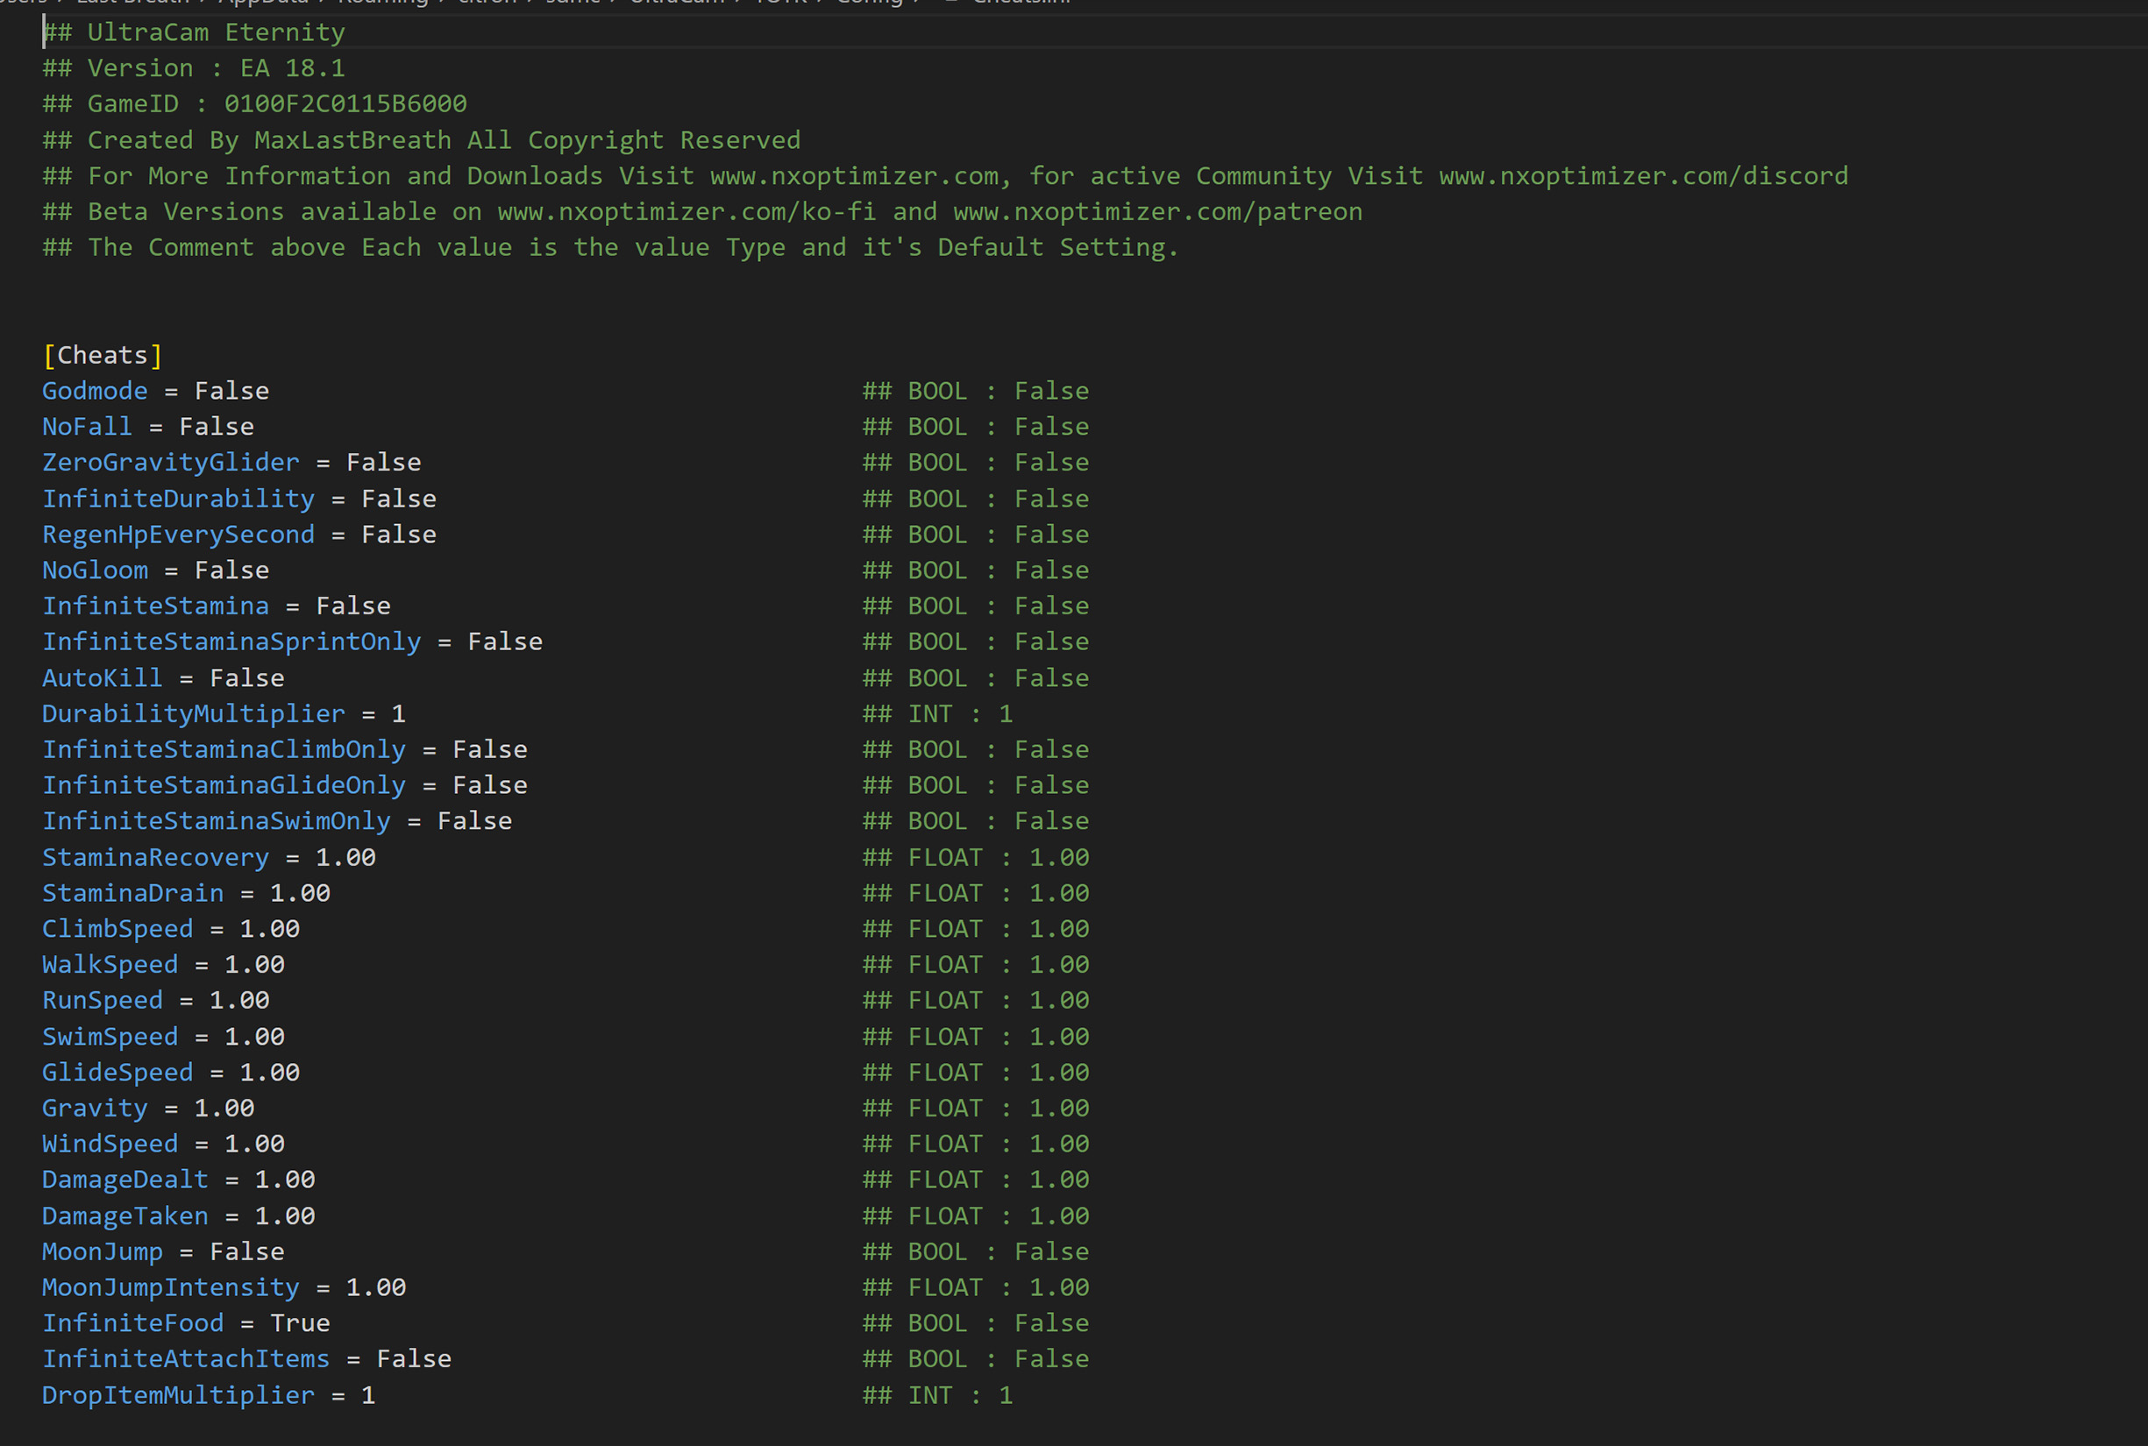The image size is (2148, 1446).
Task: Click the StaminaDrain key name
Action: (x=133, y=894)
